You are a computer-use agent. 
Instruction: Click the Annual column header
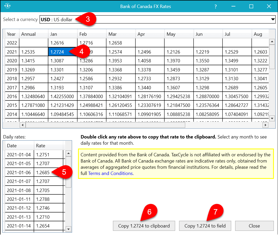tap(34, 34)
